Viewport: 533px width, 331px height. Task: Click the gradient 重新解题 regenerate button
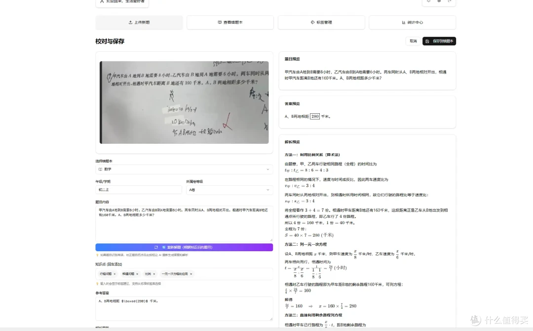coord(184,247)
